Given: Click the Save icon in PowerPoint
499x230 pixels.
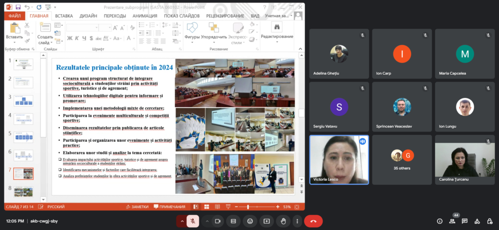Looking at the screenshot, I should point(18,7).
